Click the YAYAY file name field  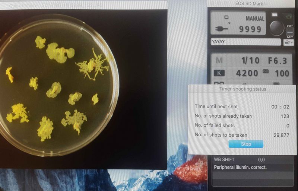[246, 42]
